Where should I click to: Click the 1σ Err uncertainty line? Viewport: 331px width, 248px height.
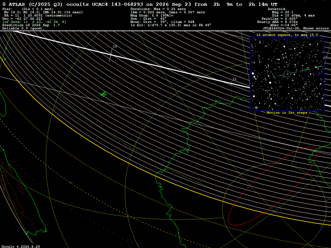[171, 25]
